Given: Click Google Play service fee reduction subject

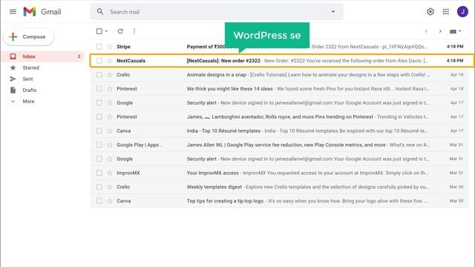Looking at the screenshot, I should [x=286, y=145].
